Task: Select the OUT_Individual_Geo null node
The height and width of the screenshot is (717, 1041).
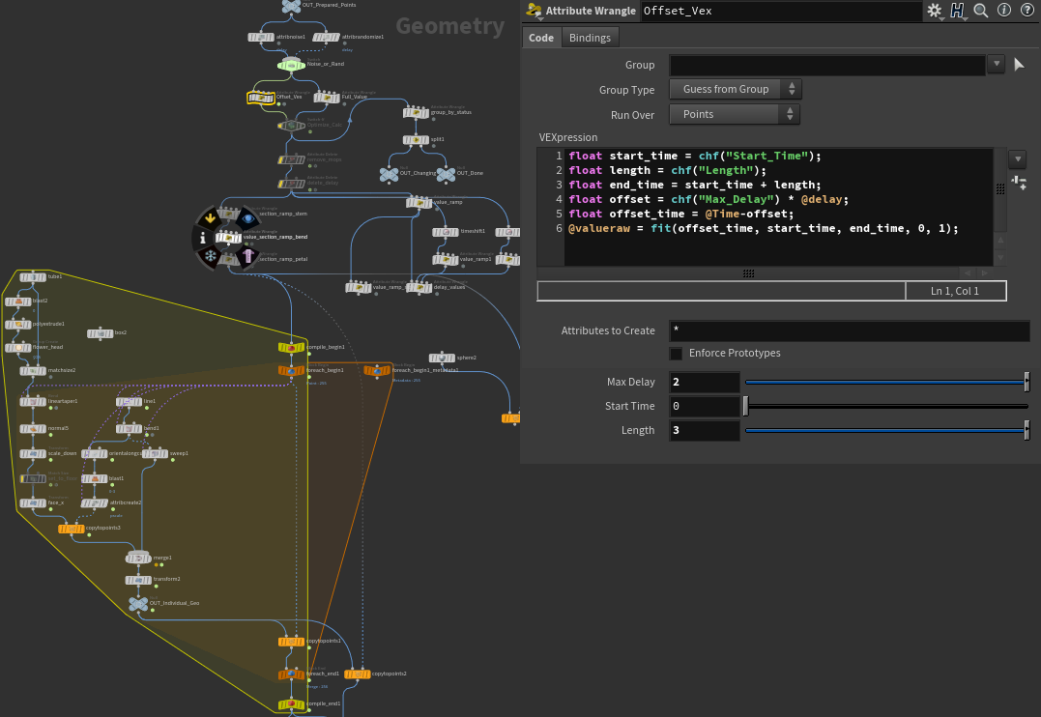Action: (138, 604)
